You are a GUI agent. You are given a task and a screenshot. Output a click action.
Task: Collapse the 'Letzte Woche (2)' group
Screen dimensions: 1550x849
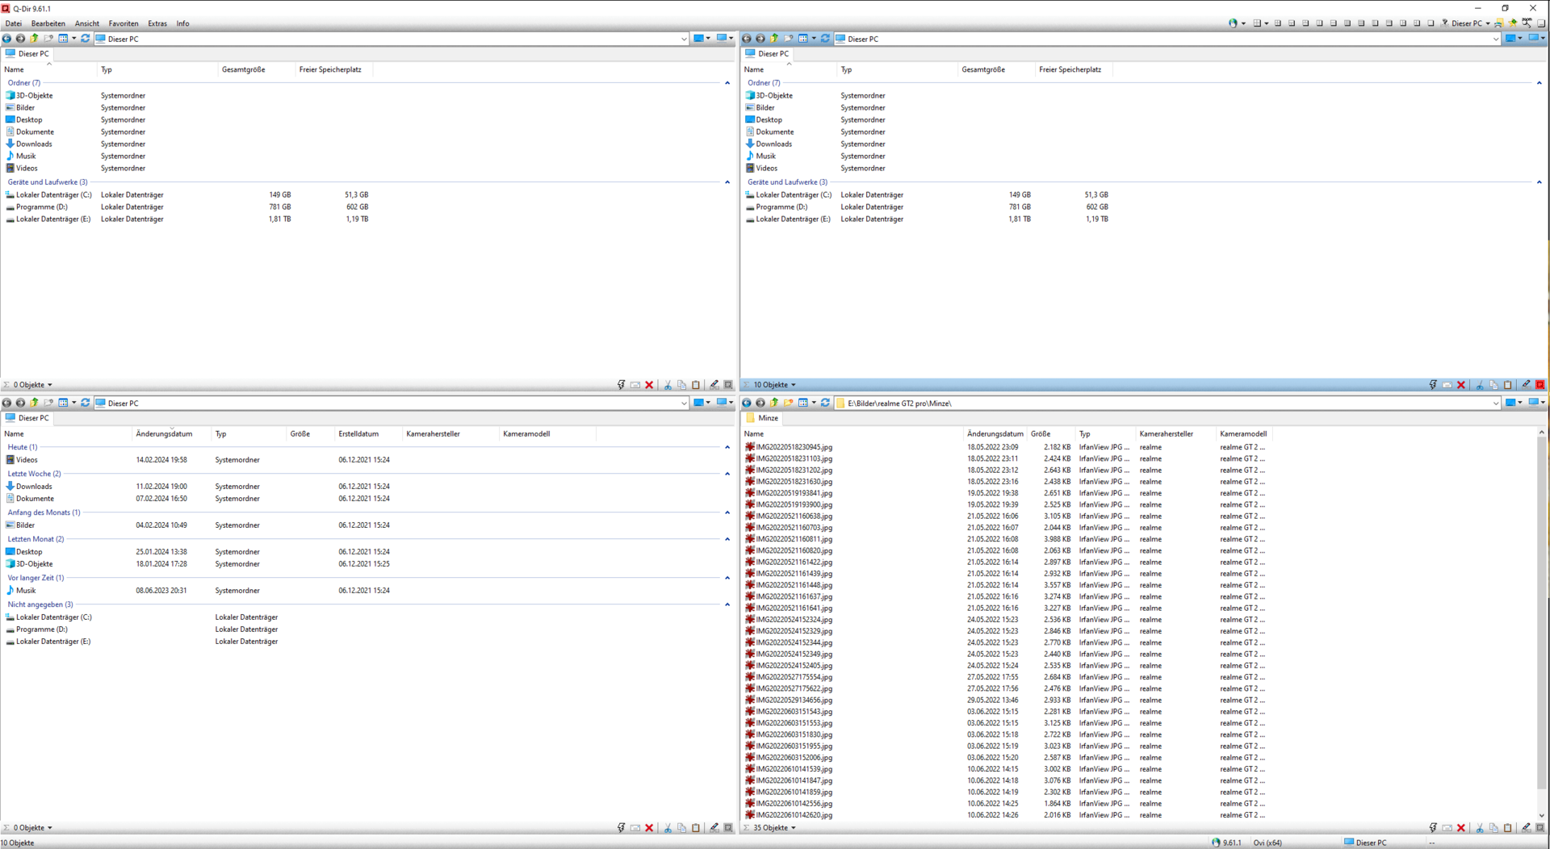(727, 474)
